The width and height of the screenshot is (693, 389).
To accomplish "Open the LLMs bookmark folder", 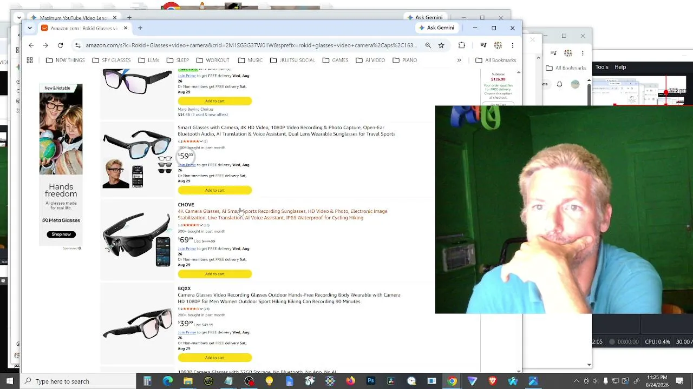I will click(x=148, y=60).
